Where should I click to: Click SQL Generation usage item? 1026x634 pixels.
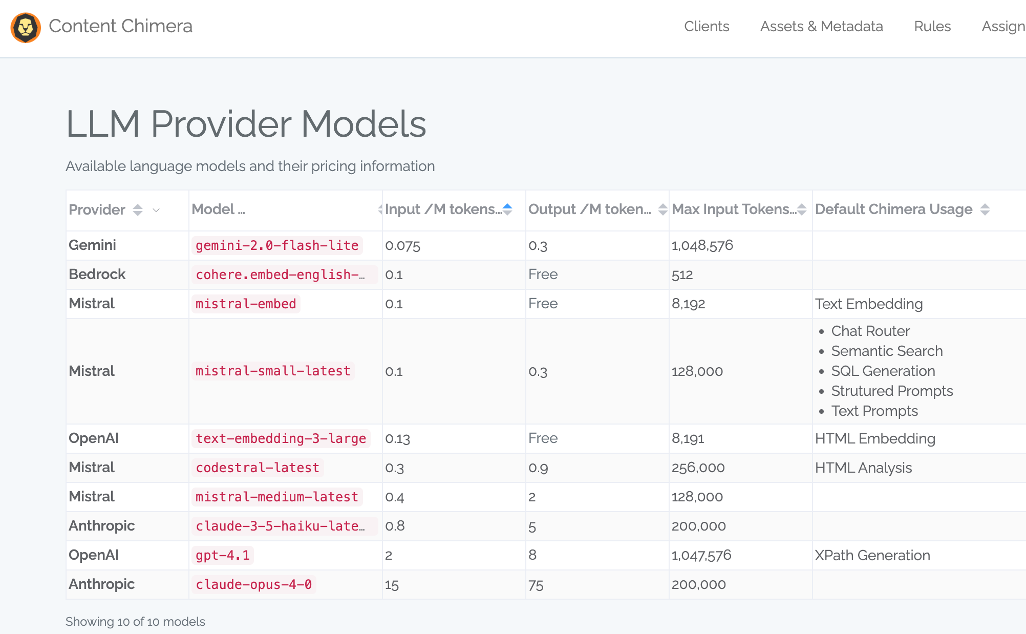(883, 371)
